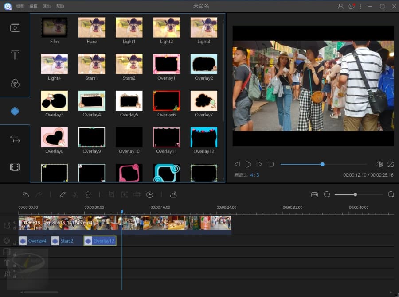The image size is (399, 297).
Task: Toggle the preview volume speaker
Action: coord(379,164)
